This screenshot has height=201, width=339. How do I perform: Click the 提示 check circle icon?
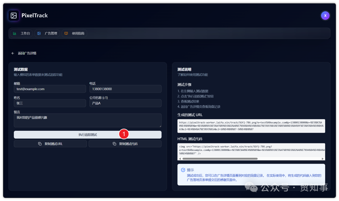pyautogui.click(x=183, y=170)
